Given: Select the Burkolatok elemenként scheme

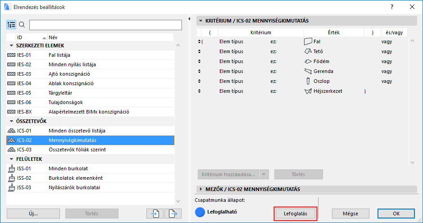Looking at the screenshot, I should pyautogui.click(x=91, y=178).
